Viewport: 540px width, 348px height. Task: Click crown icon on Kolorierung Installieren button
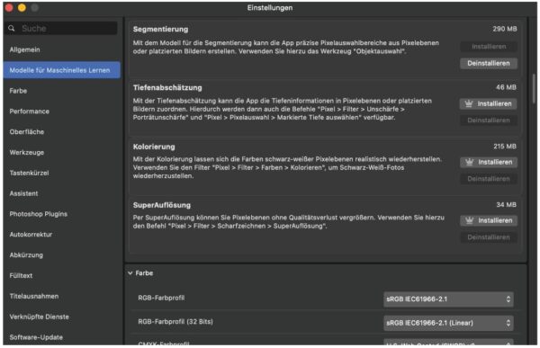470,162
